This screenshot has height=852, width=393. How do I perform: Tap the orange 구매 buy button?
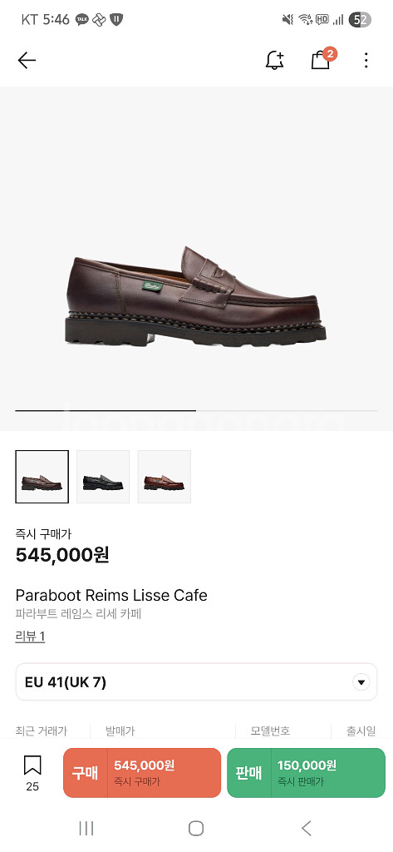[x=142, y=773]
